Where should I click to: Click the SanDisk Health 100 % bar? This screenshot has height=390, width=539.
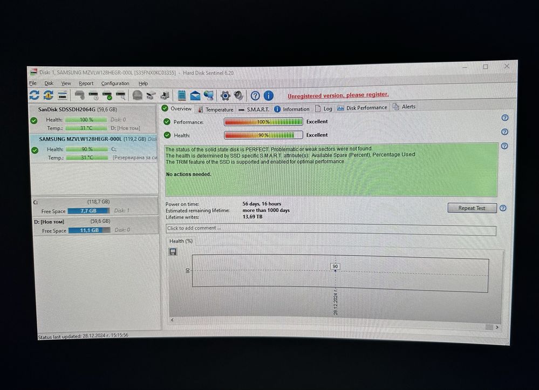point(86,120)
